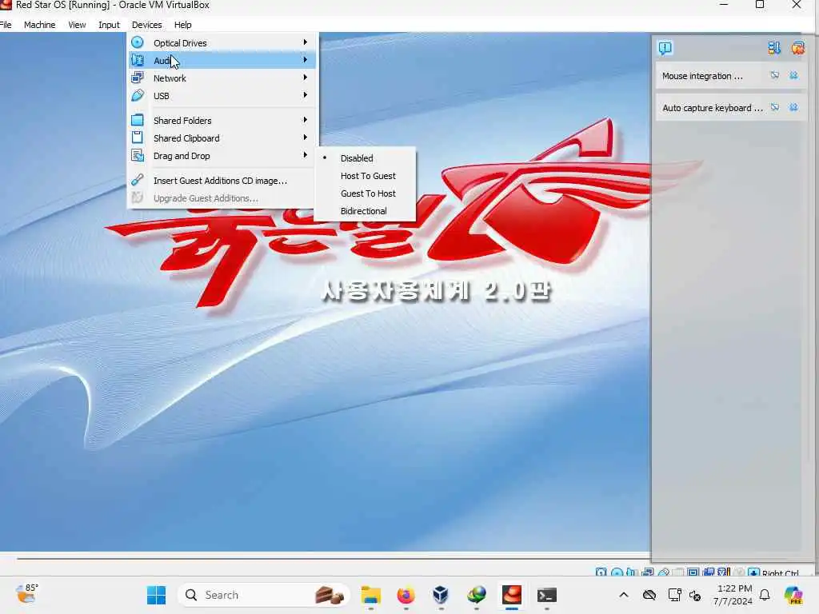This screenshot has height=614, width=819.
Task: Dismiss the Mouse integration notification
Action: coord(793,76)
